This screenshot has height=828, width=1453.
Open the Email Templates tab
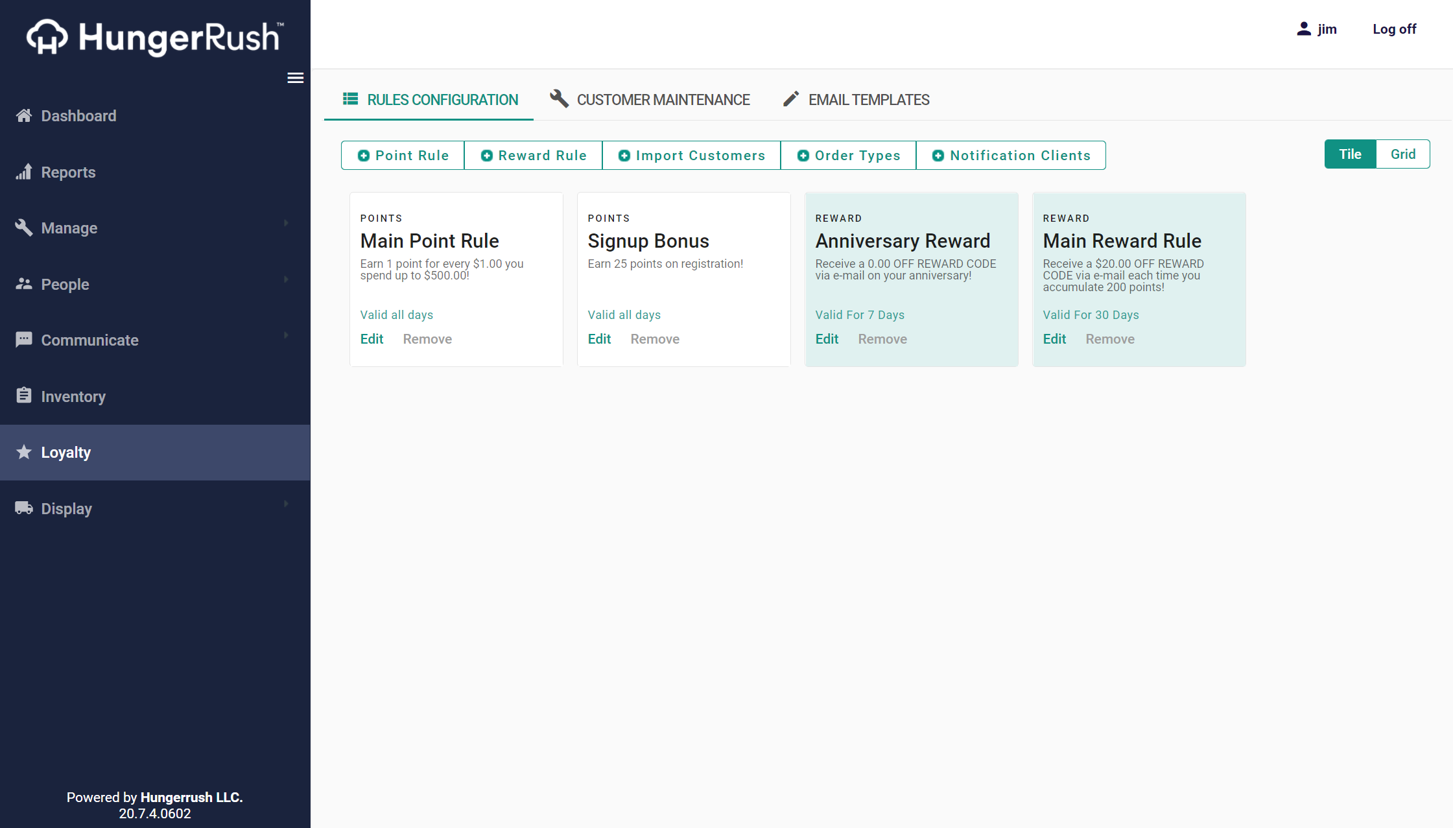[856, 100]
